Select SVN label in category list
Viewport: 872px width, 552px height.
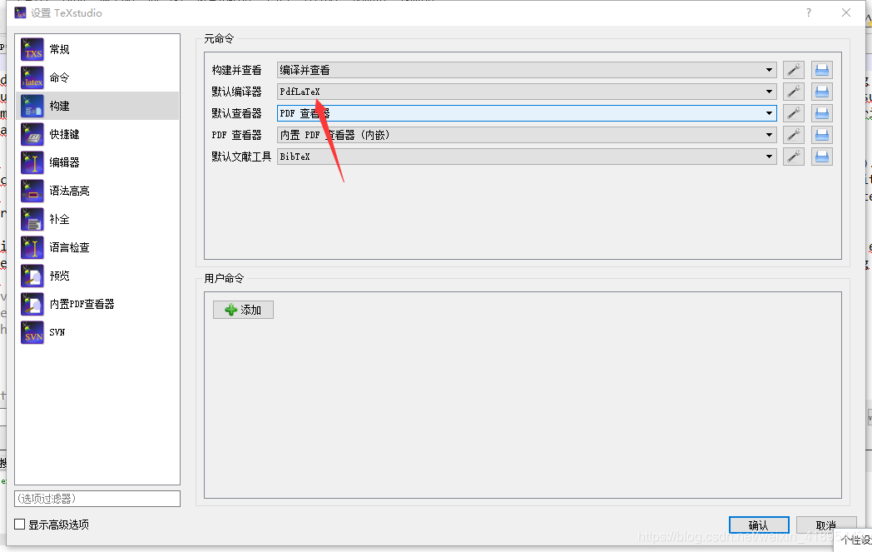coord(57,332)
